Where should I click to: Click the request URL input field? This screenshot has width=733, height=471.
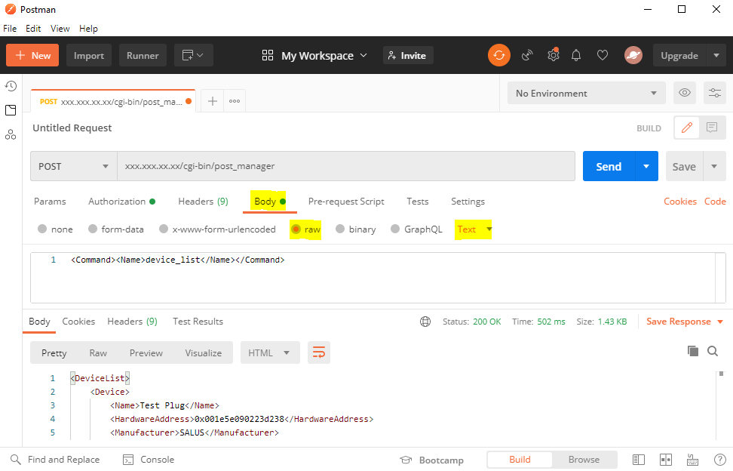pos(346,166)
